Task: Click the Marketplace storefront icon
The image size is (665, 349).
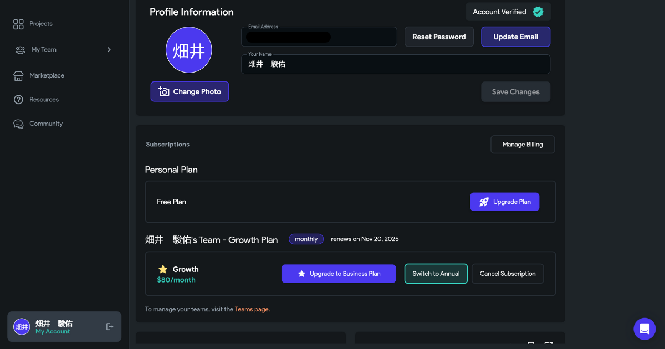Action: coord(18,76)
